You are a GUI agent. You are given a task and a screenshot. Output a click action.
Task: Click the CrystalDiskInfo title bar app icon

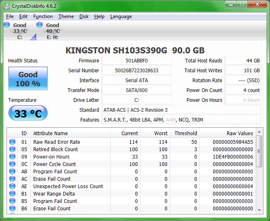[x=7, y=6]
